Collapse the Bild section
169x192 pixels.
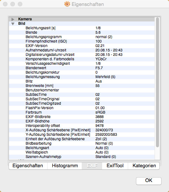[x=13, y=24]
